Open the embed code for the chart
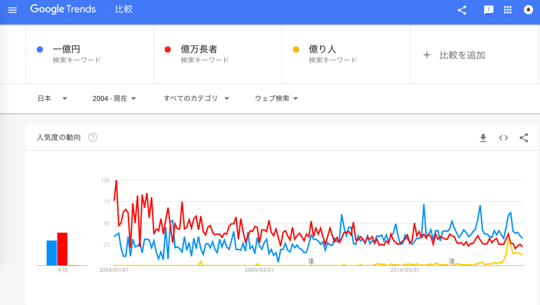This screenshot has height=305, width=540. pos(503,137)
